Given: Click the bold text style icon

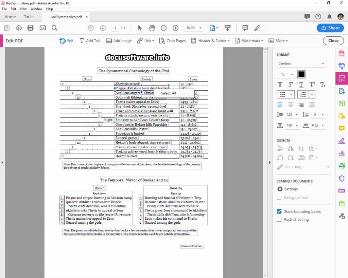Looking at the screenshot, I should click(x=280, y=85).
